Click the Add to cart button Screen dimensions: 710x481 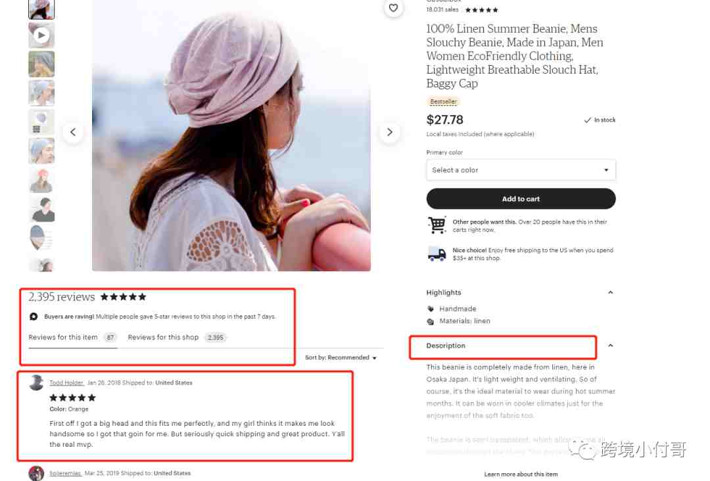point(521,198)
